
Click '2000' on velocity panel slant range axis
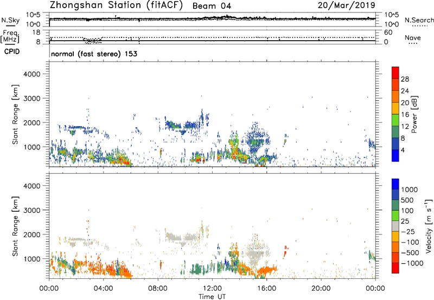coord(31,234)
